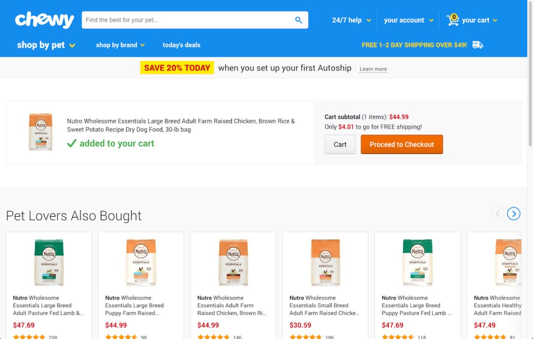Click the Cart button

point(340,145)
